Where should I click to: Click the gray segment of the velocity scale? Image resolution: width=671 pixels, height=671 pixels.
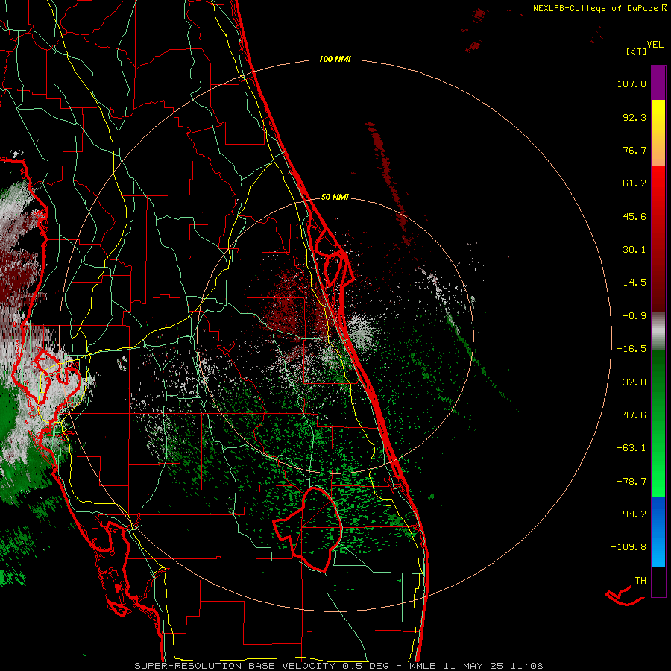(x=658, y=332)
